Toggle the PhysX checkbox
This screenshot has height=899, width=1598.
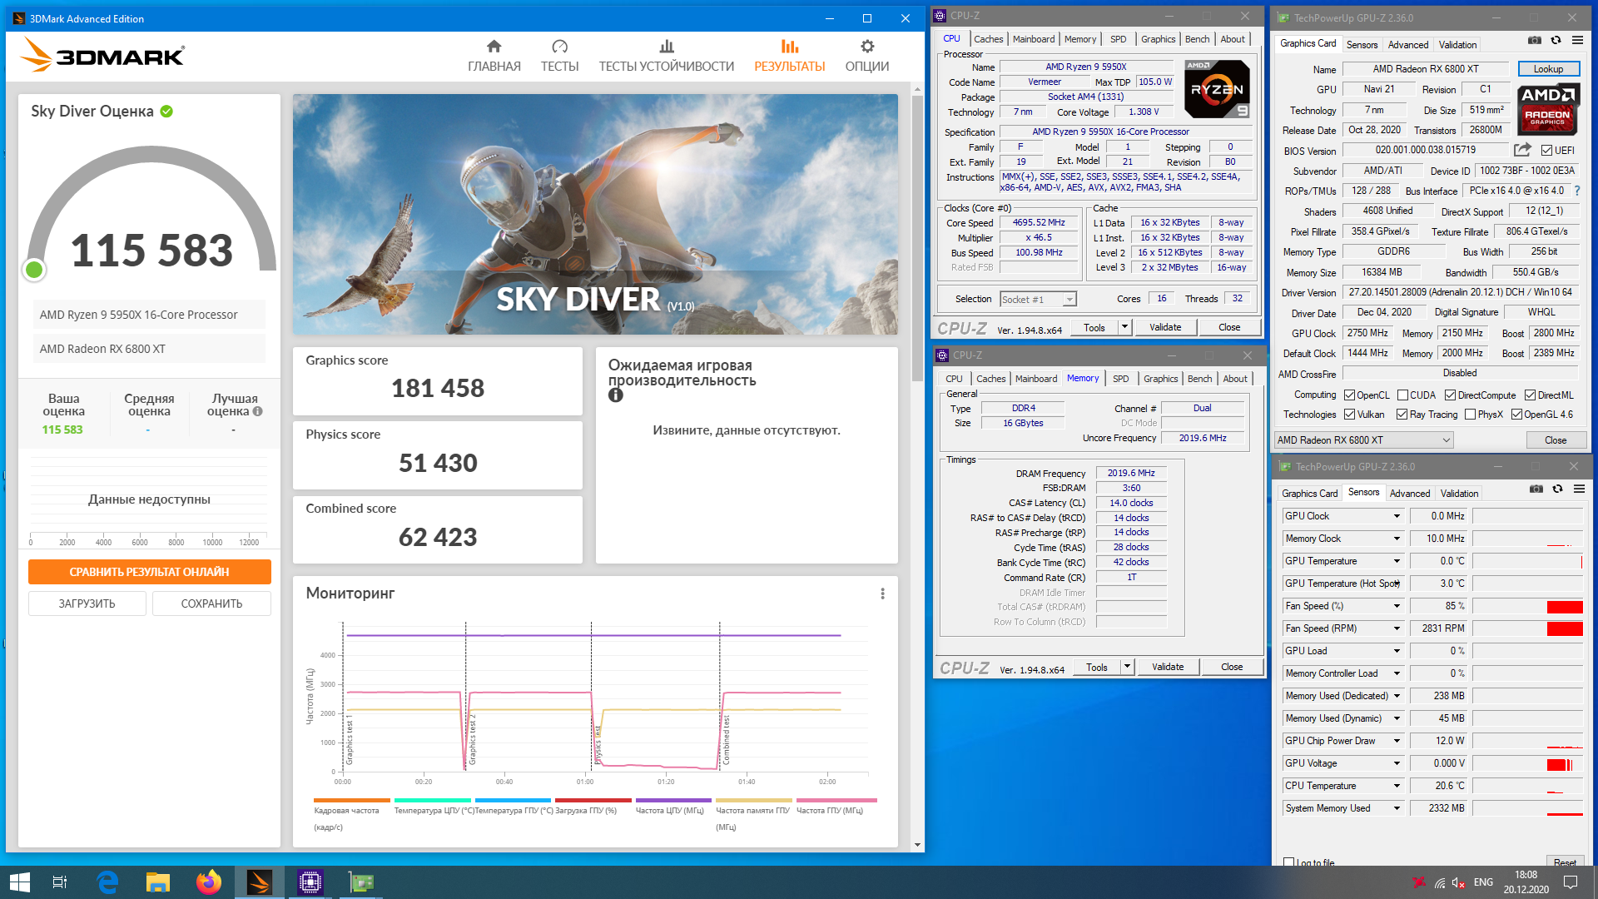pyautogui.click(x=1470, y=415)
